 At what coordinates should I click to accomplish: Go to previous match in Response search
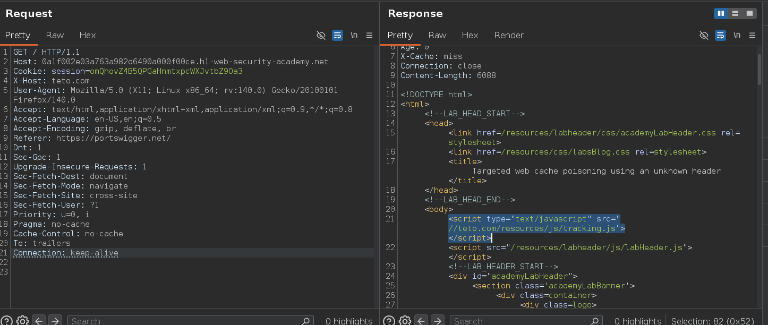point(421,321)
